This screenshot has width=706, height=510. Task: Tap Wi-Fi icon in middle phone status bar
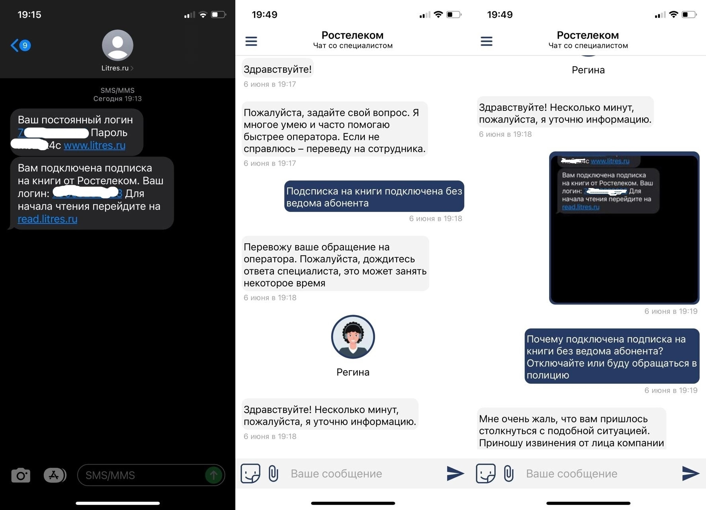click(x=438, y=14)
